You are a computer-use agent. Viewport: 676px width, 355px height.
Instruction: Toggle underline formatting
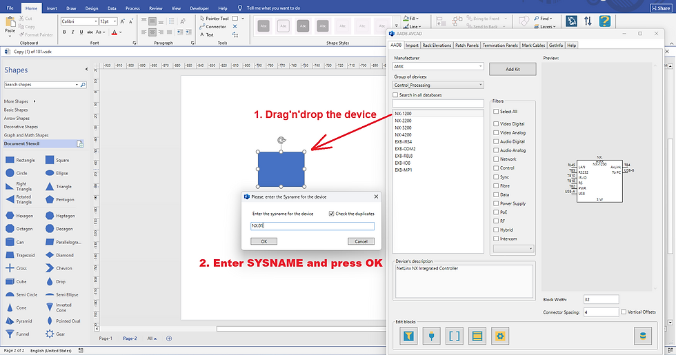coord(81,32)
